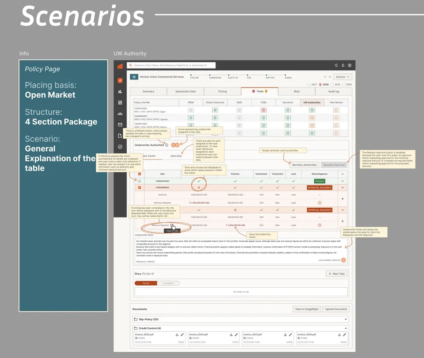
Task: Select the UW Authorities column header
Action: 312,103
